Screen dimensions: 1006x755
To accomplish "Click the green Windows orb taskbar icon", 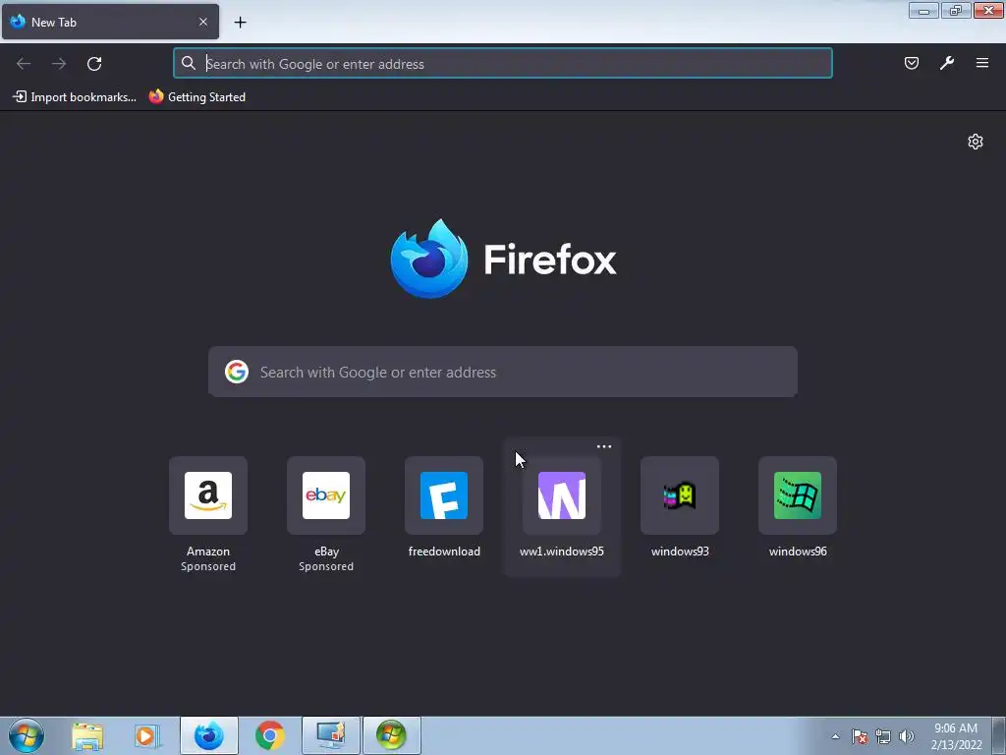I will [392, 735].
